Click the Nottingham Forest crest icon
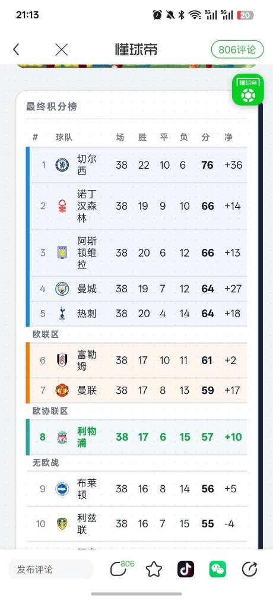 (62, 206)
